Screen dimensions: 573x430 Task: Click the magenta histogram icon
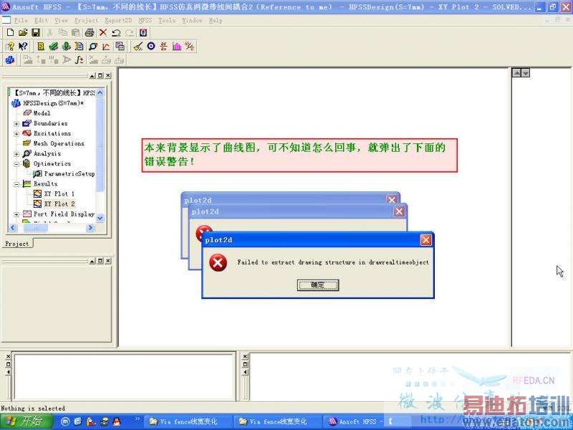(x=177, y=47)
